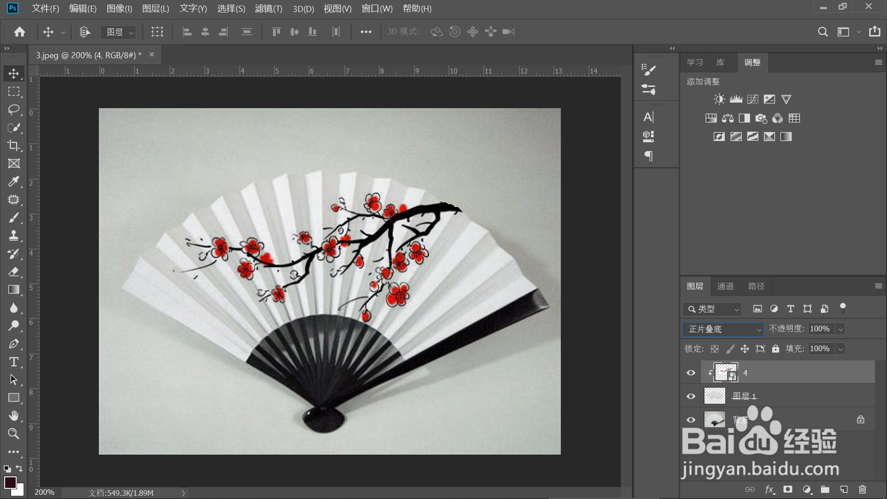The height and width of the screenshot is (499, 887).
Task: Select the Eraser tool
Action: pyautogui.click(x=13, y=272)
